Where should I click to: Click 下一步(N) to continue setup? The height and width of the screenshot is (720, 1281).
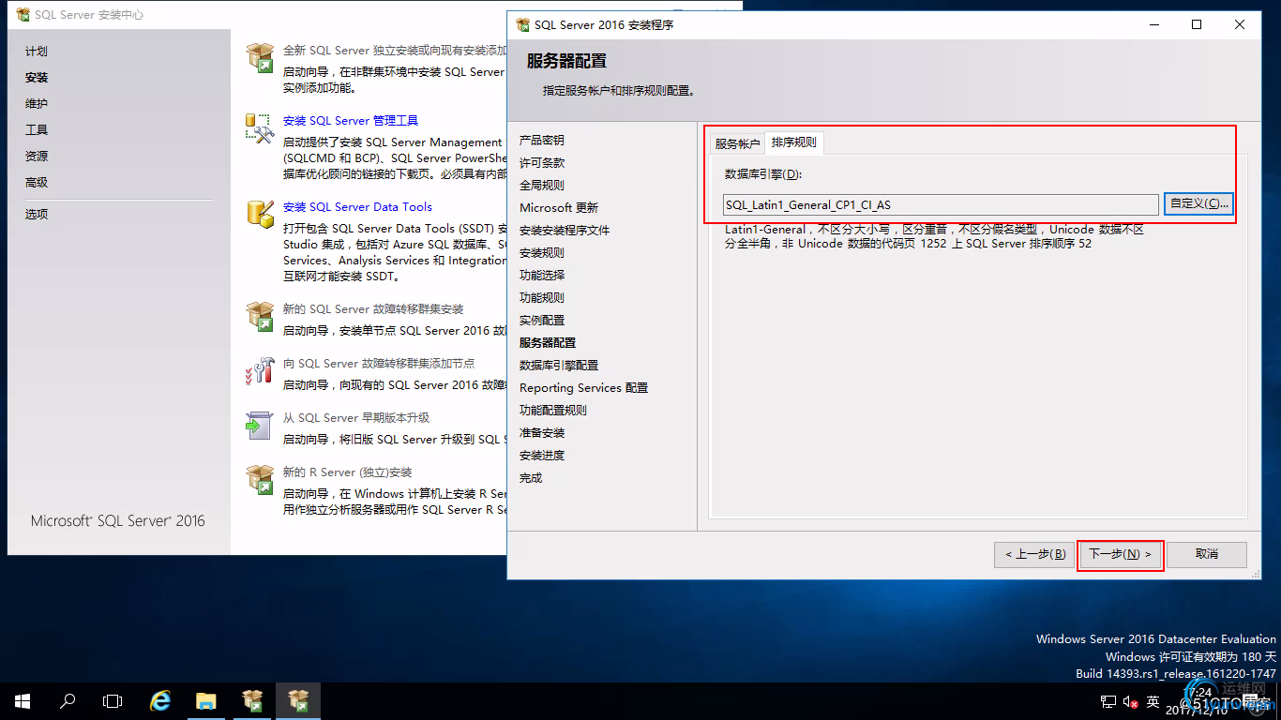pyautogui.click(x=1120, y=554)
